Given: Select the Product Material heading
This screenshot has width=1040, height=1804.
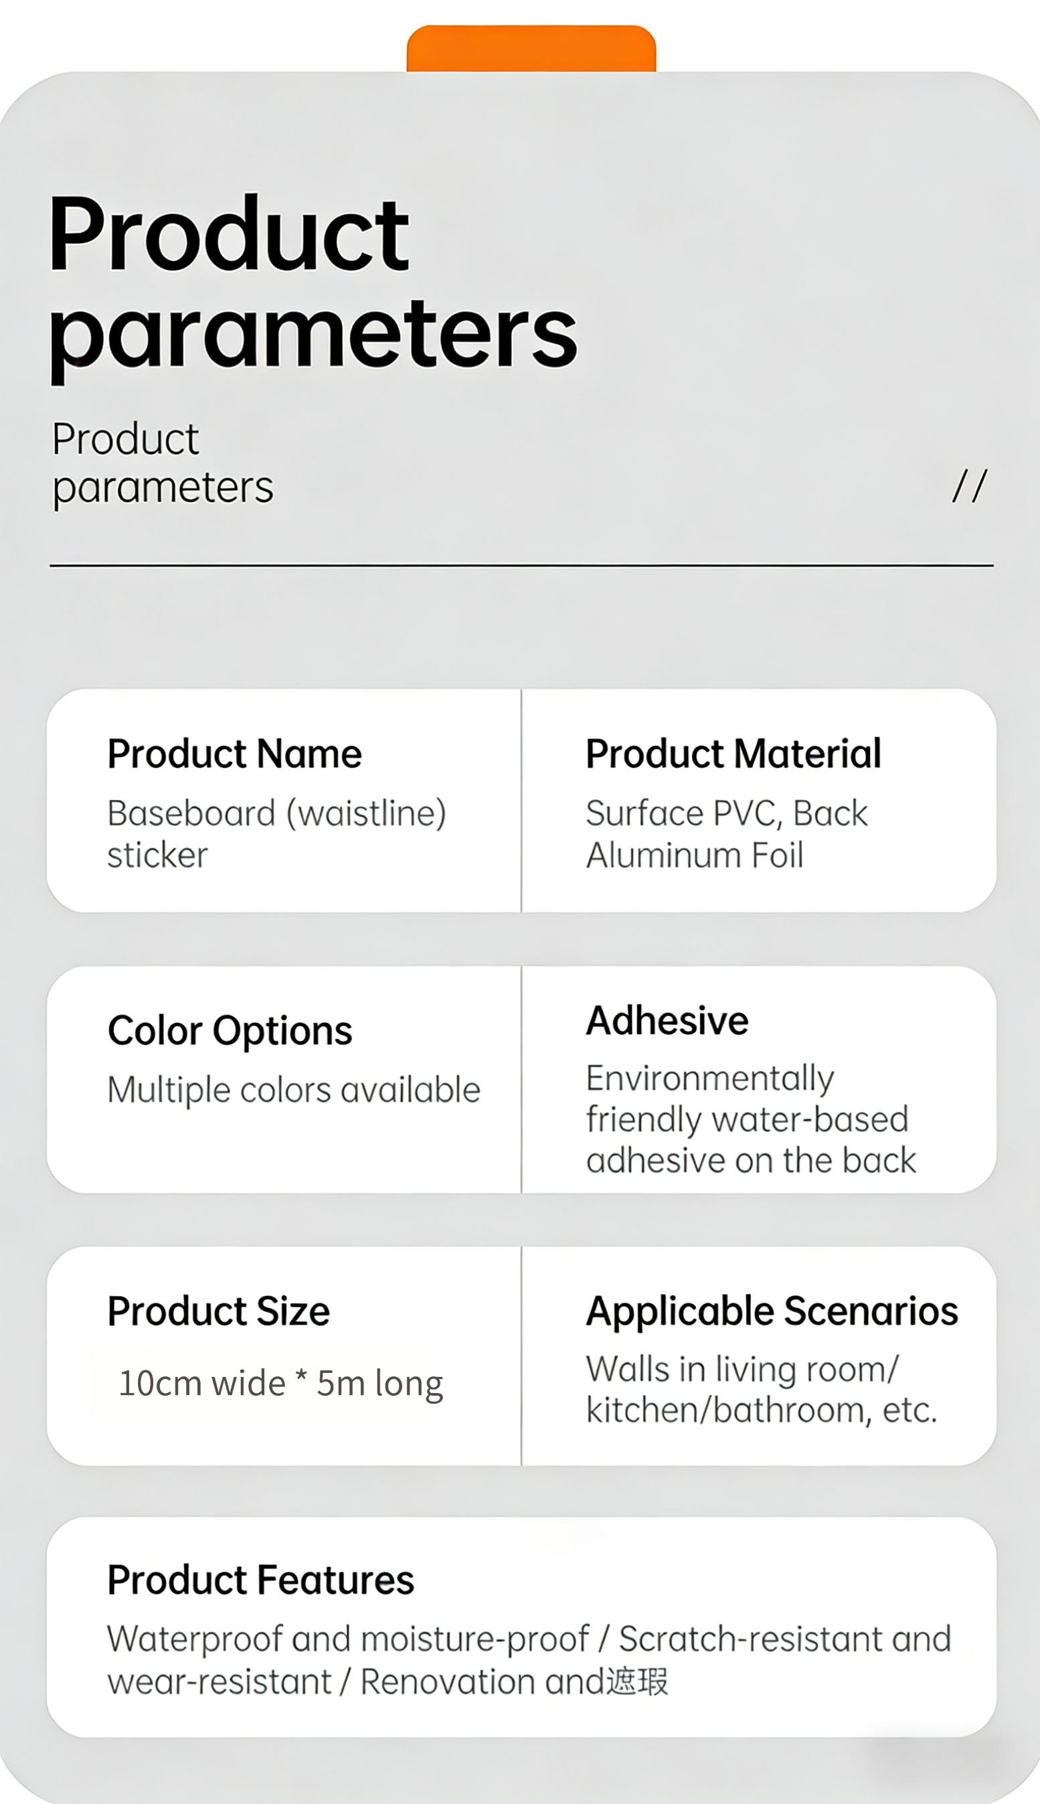Looking at the screenshot, I should pos(733,754).
